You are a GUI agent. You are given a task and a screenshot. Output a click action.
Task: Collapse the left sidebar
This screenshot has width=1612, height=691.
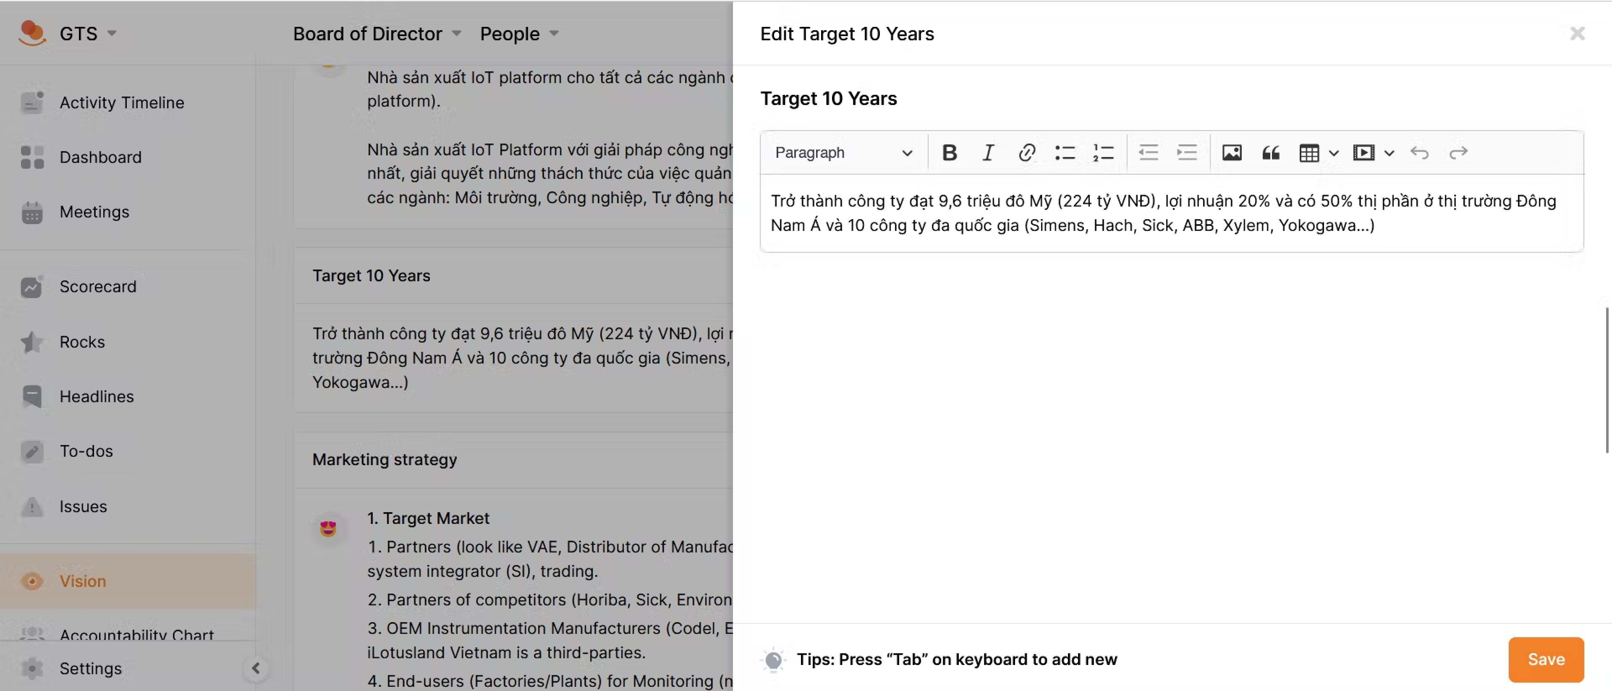tap(256, 668)
